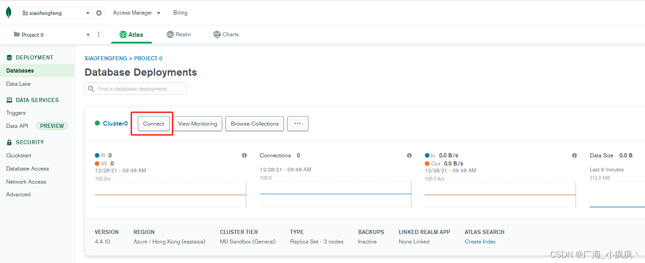Open Data Lake in the sidebar
Image resolution: width=645 pixels, height=263 pixels.
tap(19, 84)
